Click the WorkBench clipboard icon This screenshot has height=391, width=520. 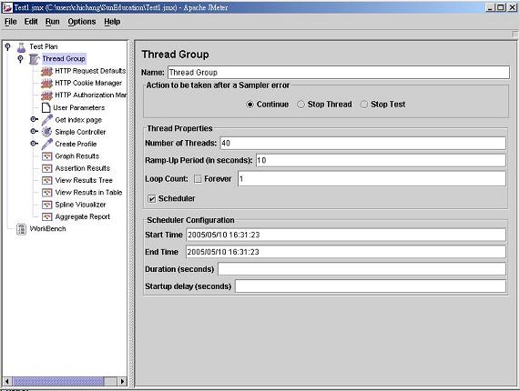22,229
